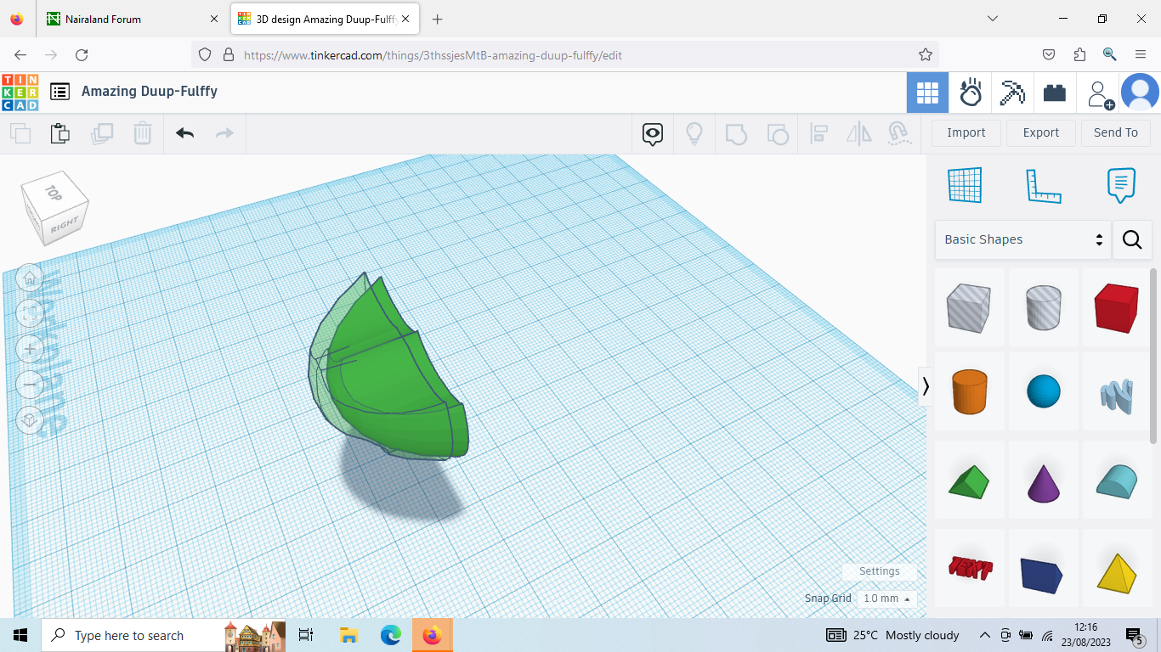Click the Send To button

1116,132
